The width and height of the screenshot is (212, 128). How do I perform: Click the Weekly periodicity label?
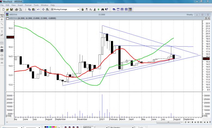(189, 15)
